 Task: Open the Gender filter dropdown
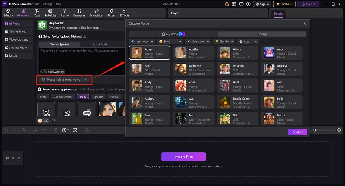coord(224,42)
